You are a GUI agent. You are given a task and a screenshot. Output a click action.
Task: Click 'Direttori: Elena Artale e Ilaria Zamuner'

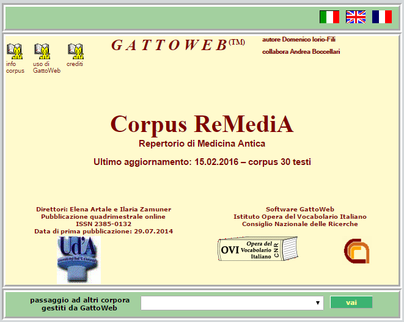(x=103, y=209)
